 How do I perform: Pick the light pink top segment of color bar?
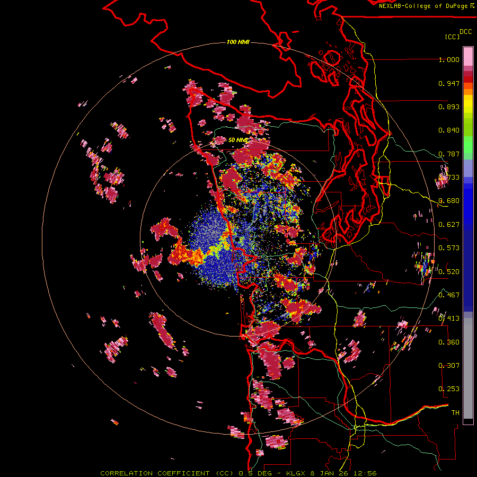[x=468, y=57]
